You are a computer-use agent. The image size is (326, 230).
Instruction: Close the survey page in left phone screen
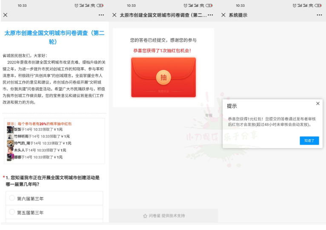pyautogui.click(x=6, y=15)
